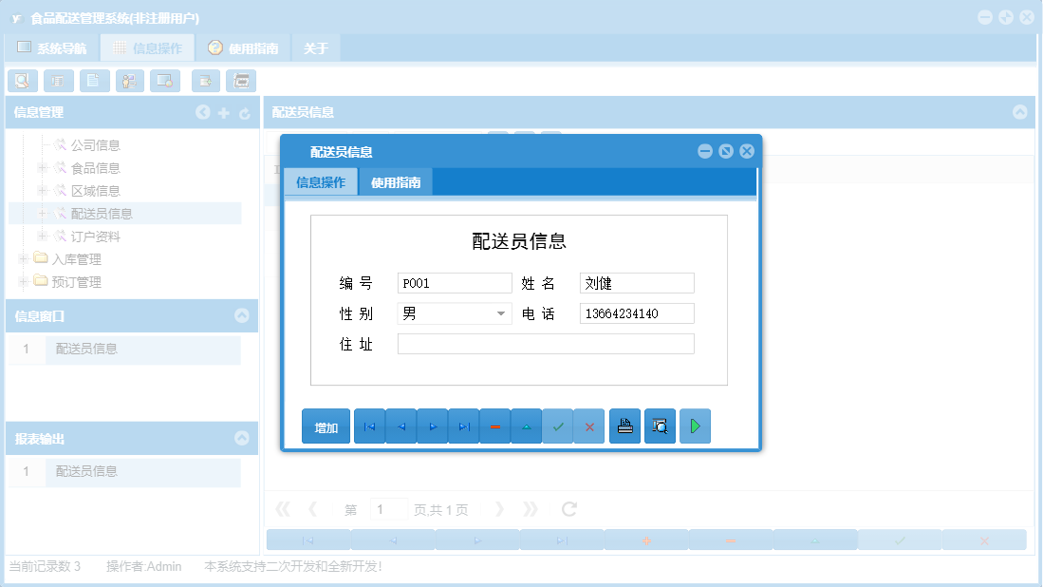Open print preview in the dialog
1043x587 pixels.
[660, 426]
